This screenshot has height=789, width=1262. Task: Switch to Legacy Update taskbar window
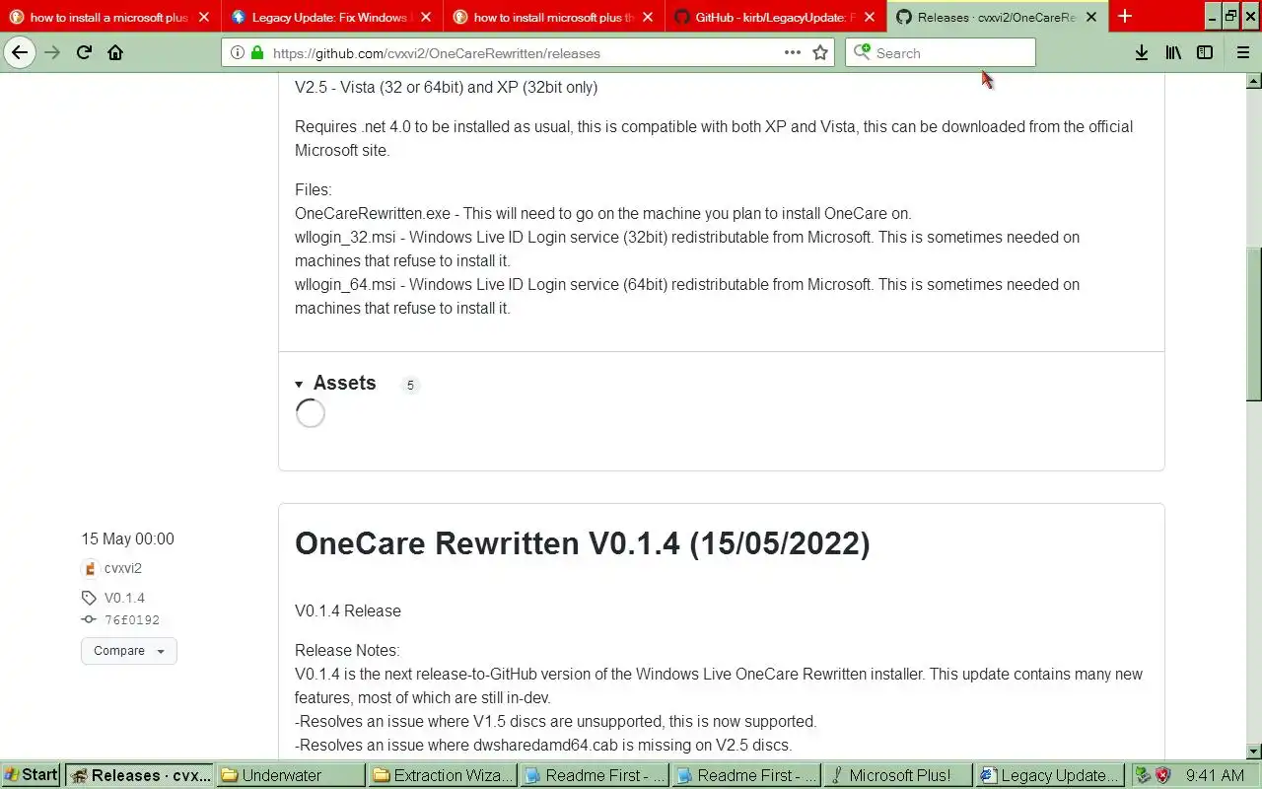1050,775
